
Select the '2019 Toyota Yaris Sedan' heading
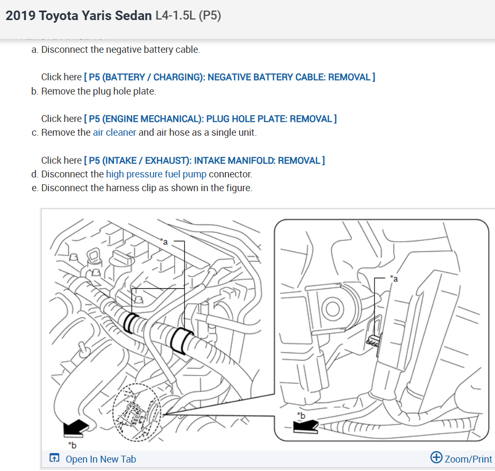79,16
